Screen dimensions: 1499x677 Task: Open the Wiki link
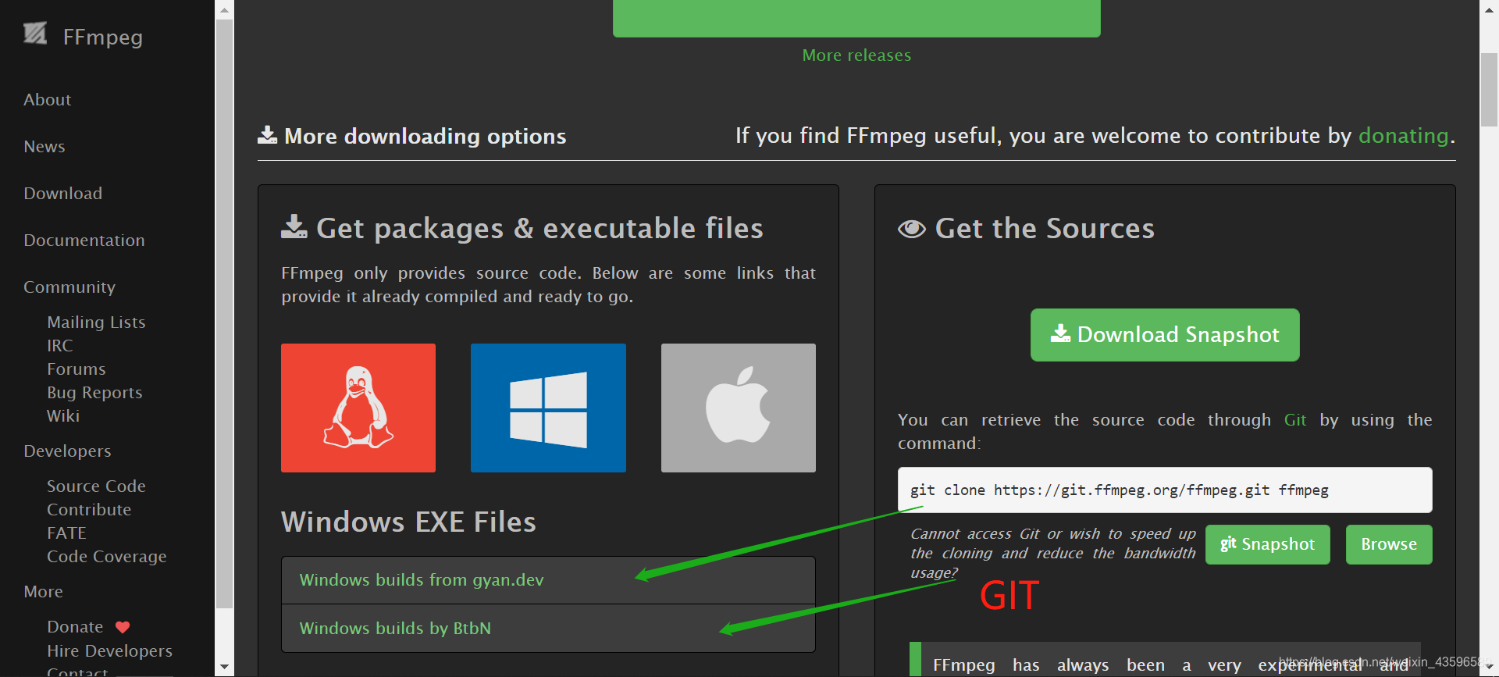pos(63,416)
